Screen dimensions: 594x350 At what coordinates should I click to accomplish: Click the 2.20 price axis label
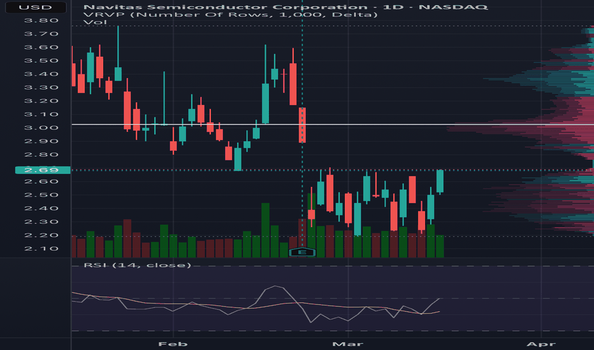[41, 235]
